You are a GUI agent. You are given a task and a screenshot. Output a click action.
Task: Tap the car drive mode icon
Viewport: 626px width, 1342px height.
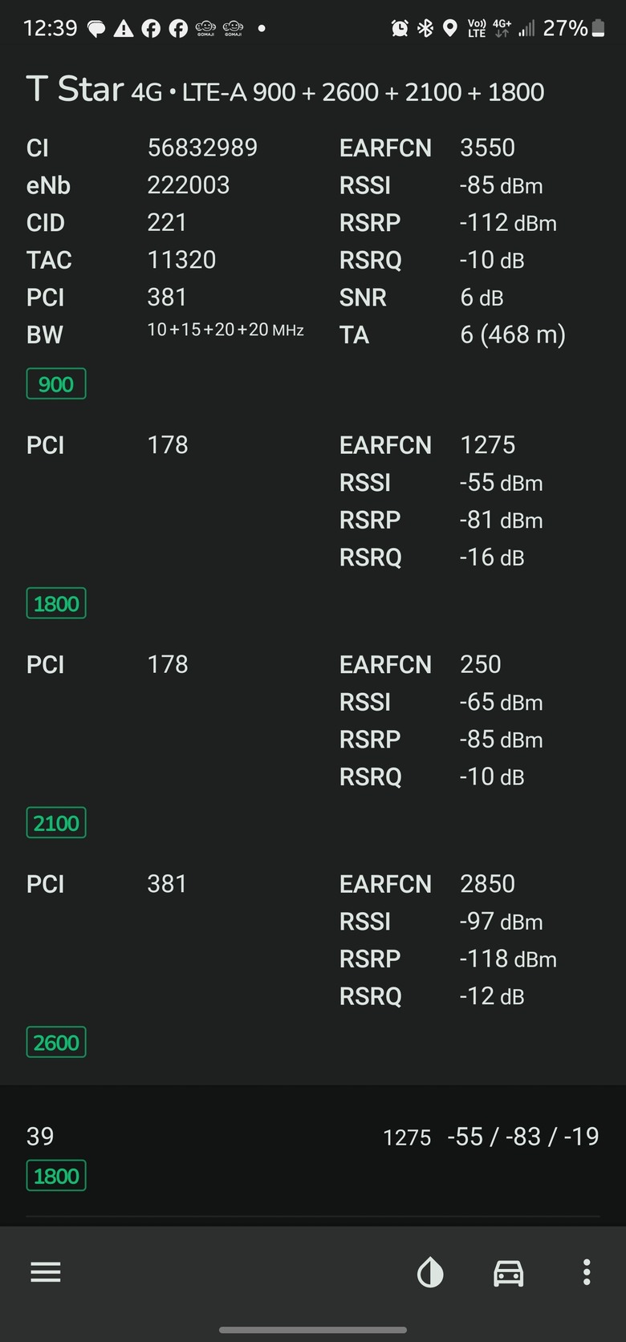coord(508,1272)
